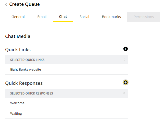Open the Social tab
The height and width of the screenshot is (121, 163).
(84, 17)
